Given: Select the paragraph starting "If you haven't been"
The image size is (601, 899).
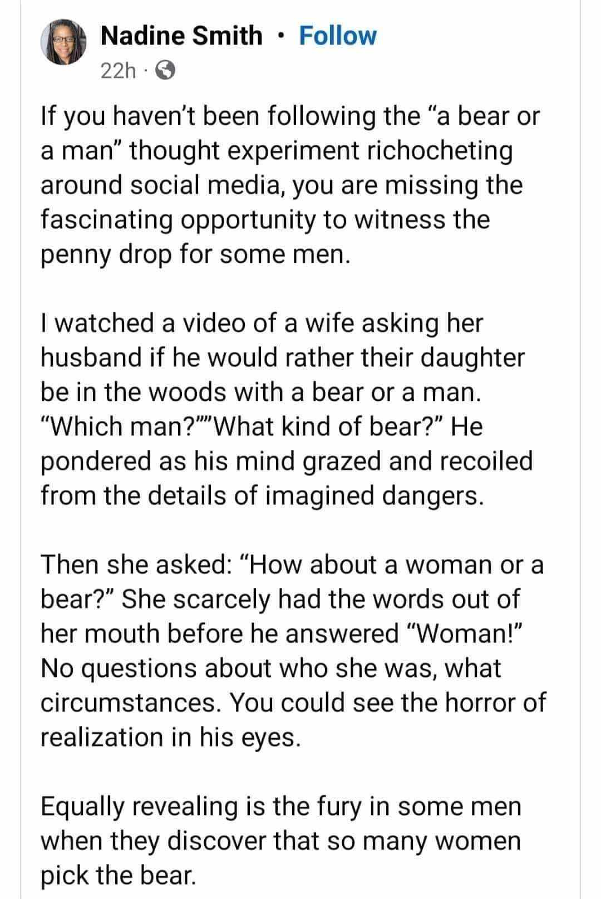Looking at the screenshot, I should [x=290, y=185].
